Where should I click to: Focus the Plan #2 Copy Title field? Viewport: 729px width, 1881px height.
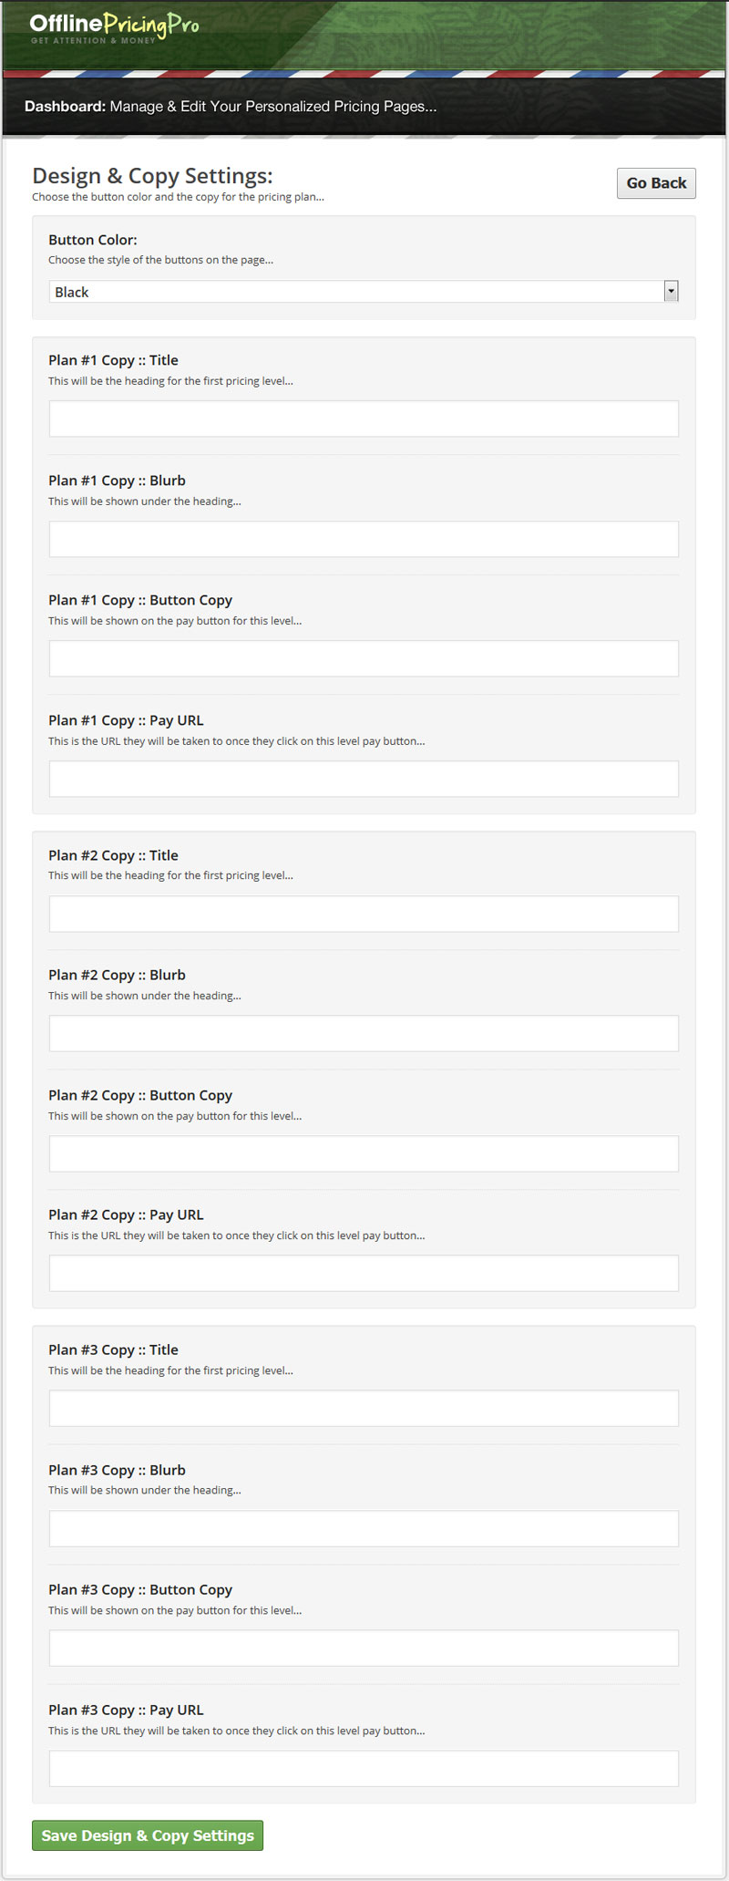[x=364, y=914]
